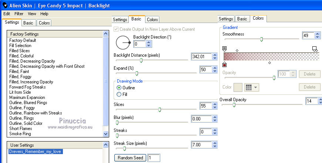Select Outline, Rainbow with Streaks preset
The width and height of the screenshot is (322, 163).
point(36,113)
